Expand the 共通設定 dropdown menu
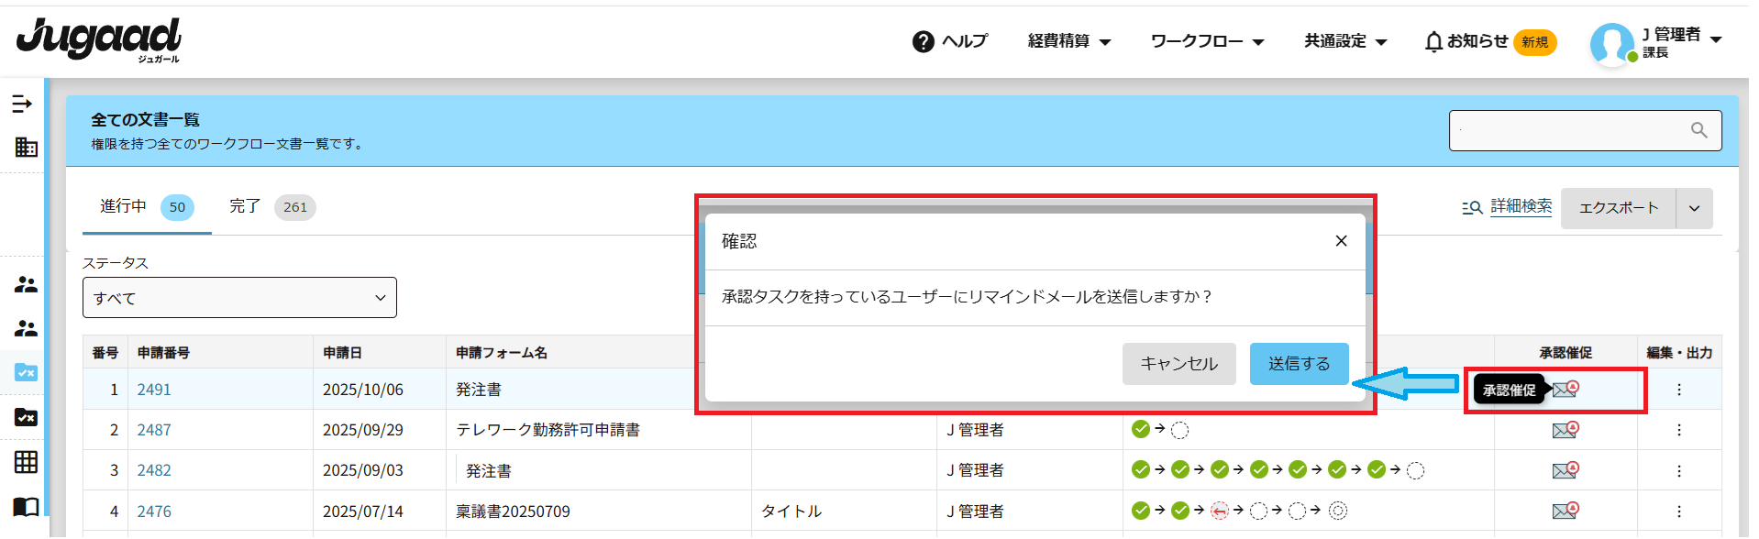The image size is (1759, 539). click(x=1345, y=41)
